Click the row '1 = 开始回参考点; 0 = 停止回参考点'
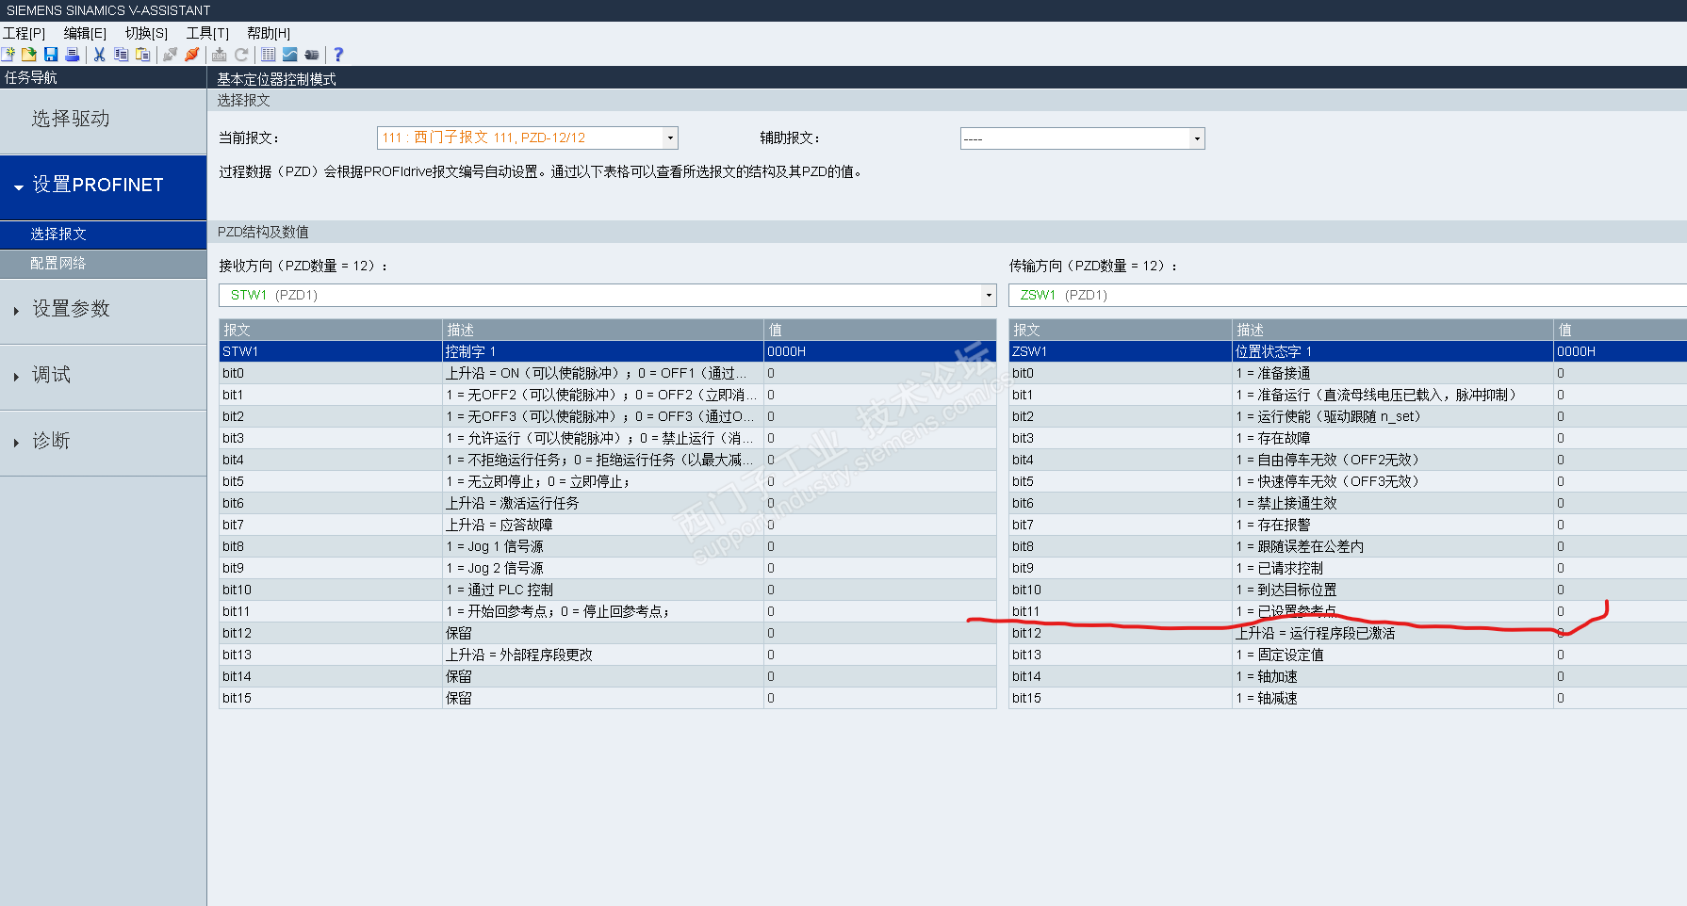The width and height of the screenshot is (1687, 906). (608, 611)
